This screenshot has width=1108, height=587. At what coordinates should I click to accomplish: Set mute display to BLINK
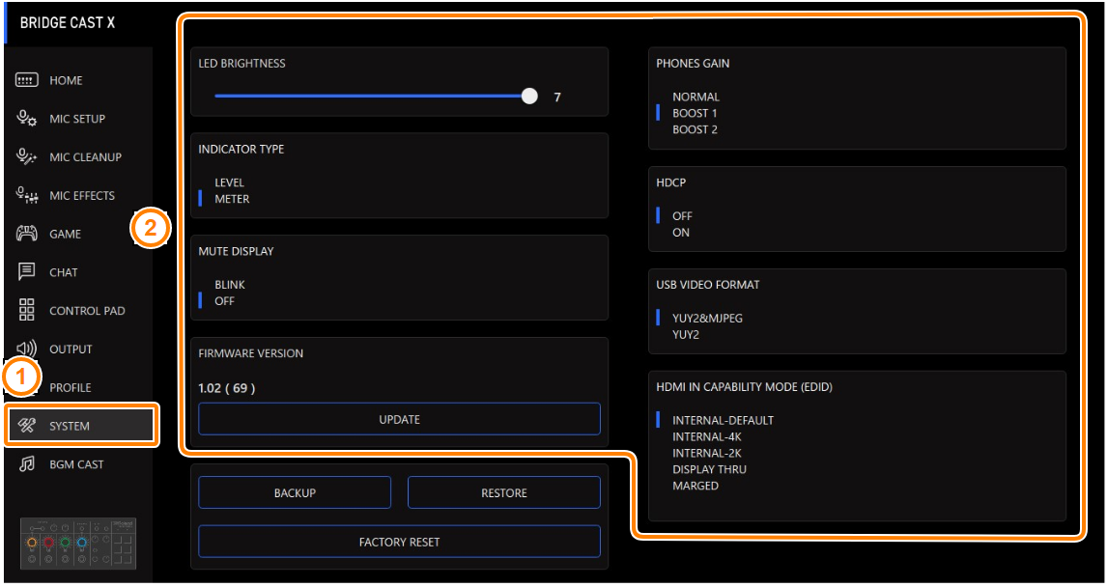click(x=230, y=285)
